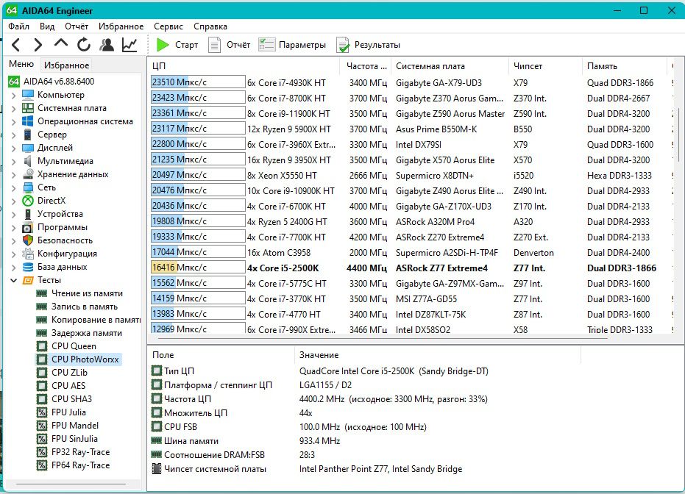Screen dimensions: 685x494
Task: Click the up-level arrow icon
Action: tap(61, 43)
